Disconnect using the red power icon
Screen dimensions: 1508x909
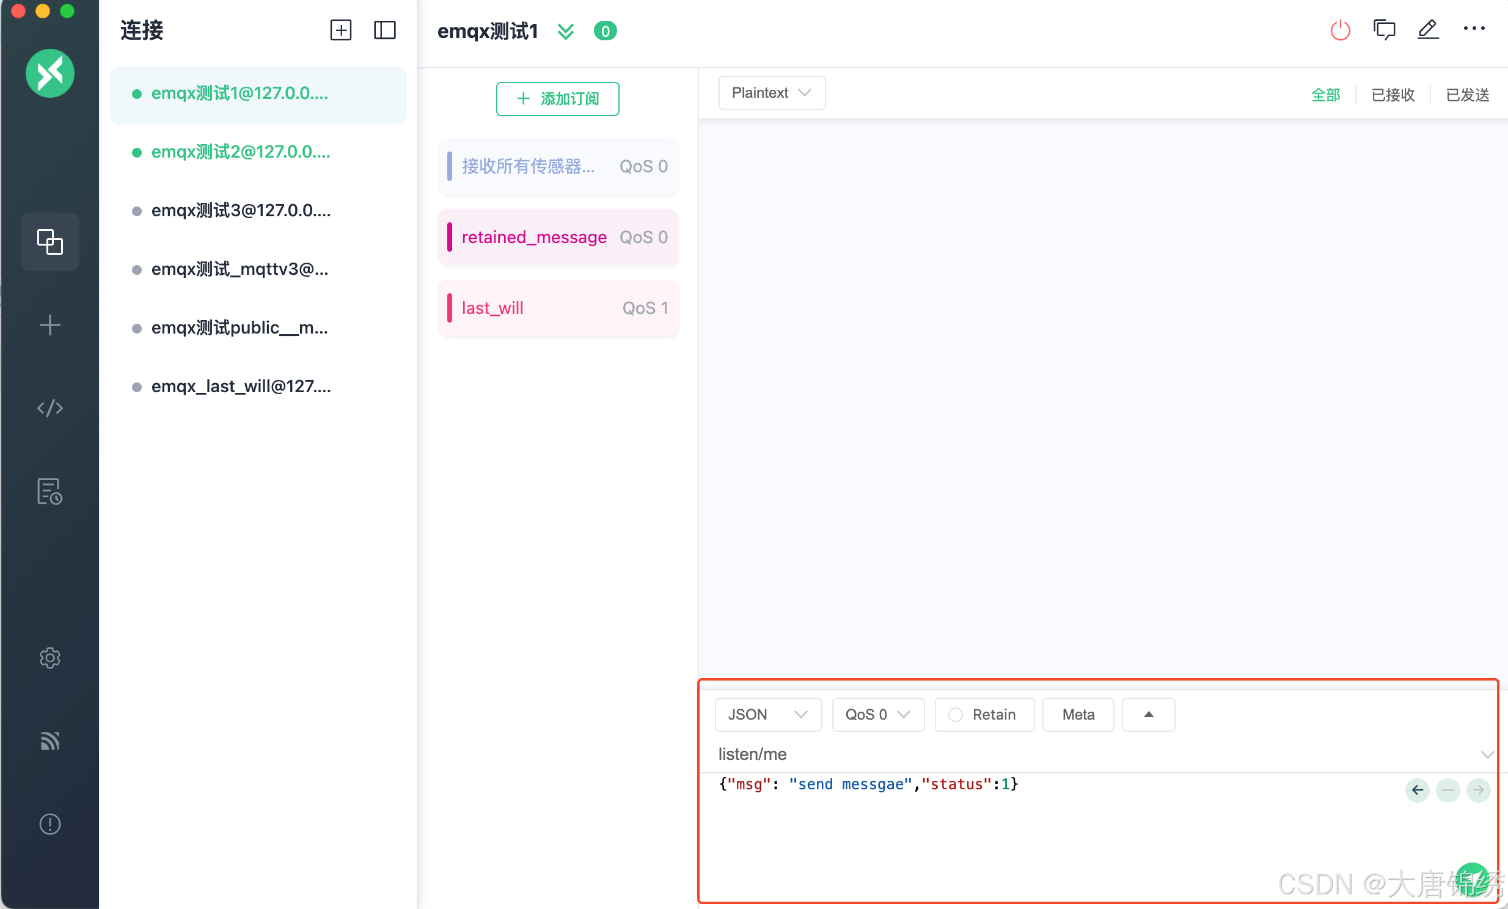[1341, 30]
